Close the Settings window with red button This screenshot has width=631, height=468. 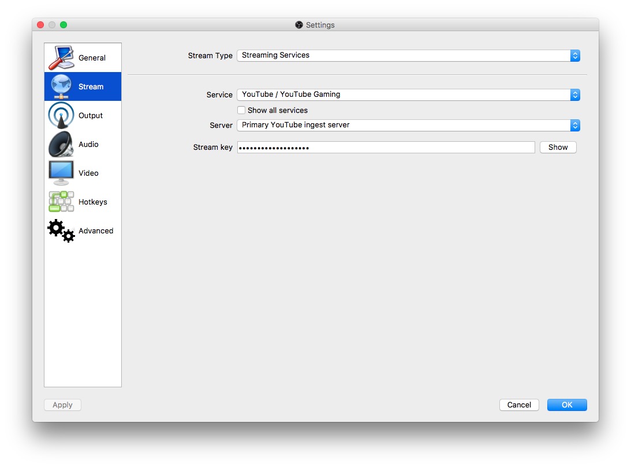click(x=40, y=25)
